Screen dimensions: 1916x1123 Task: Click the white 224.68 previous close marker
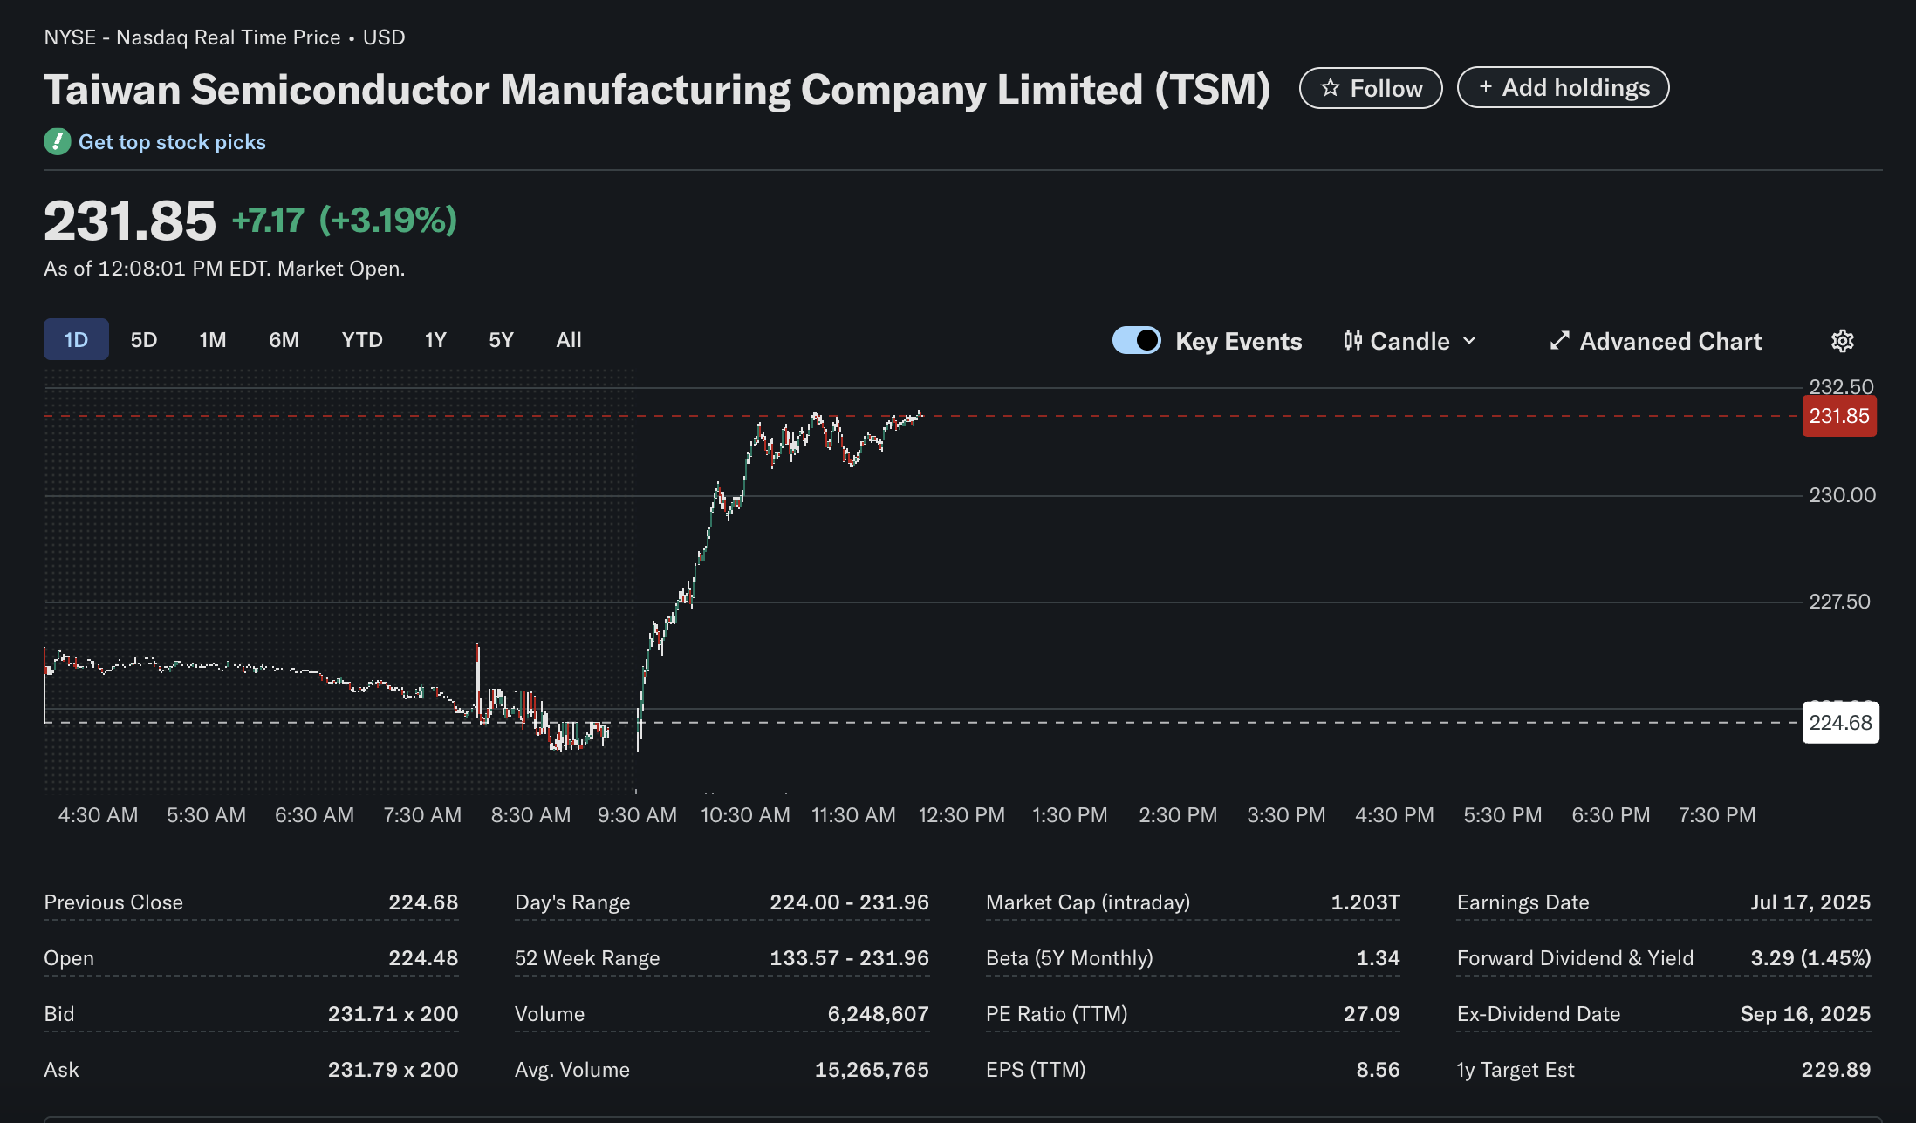click(1841, 723)
